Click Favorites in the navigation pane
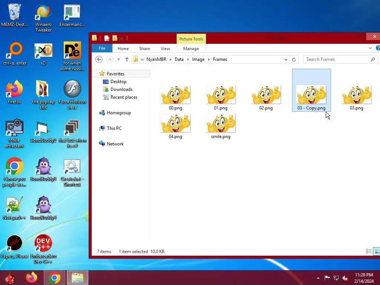This screenshot has height=285, width=380. click(x=115, y=74)
